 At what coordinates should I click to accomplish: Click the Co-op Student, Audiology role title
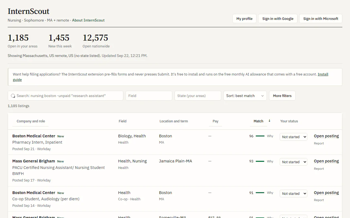[x=46, y=199]
